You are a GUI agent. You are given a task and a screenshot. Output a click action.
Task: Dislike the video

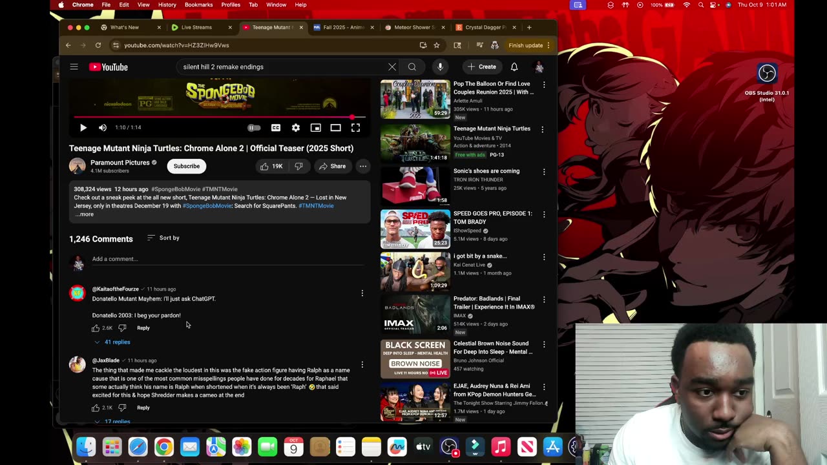(298, 166)
